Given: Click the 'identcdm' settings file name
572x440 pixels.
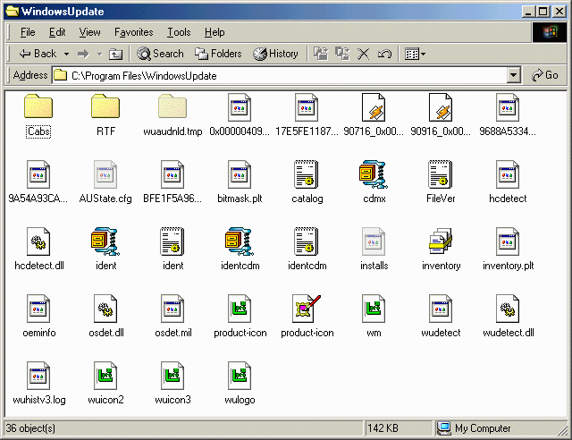Looking at the screenshot, I should point(307,266).
